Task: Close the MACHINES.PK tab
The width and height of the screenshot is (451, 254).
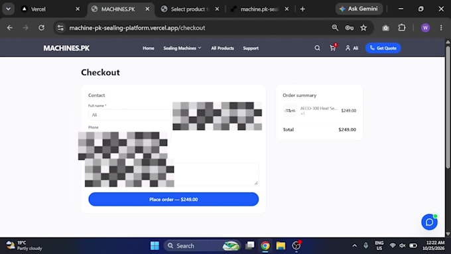Action: (147, 9)
